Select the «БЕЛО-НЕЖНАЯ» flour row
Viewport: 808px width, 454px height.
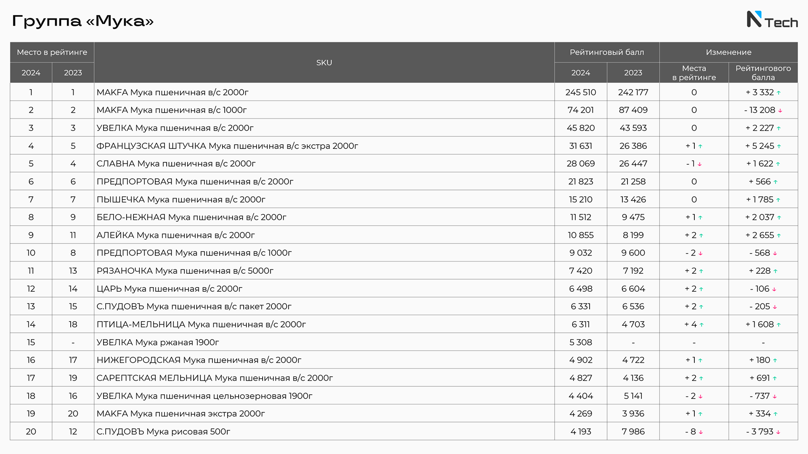[x=404, y=217]
